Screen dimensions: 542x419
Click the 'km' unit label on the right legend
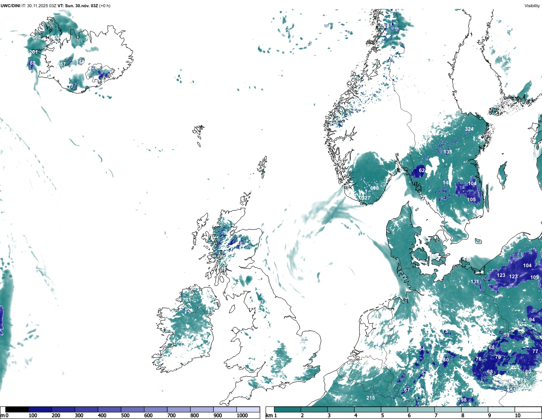(x=269, y=416)
